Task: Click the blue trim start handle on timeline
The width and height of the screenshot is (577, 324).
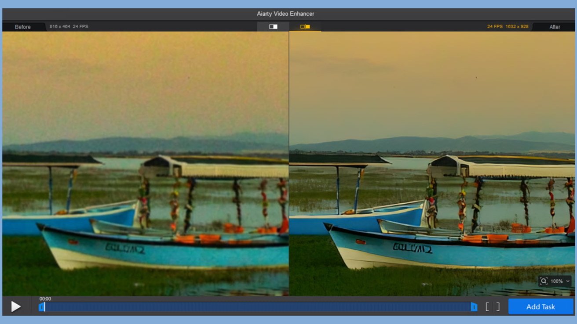Action: (x=41, y=307)
